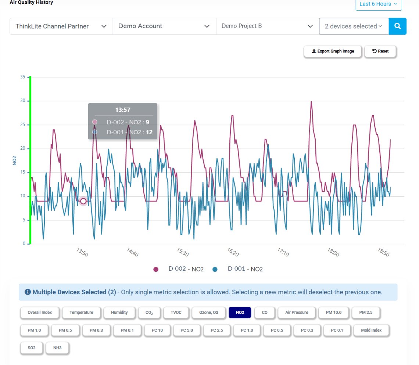Click the D-002 peak at value 30
This screenshot has height=365, width=419.
[x=311, y=102]
